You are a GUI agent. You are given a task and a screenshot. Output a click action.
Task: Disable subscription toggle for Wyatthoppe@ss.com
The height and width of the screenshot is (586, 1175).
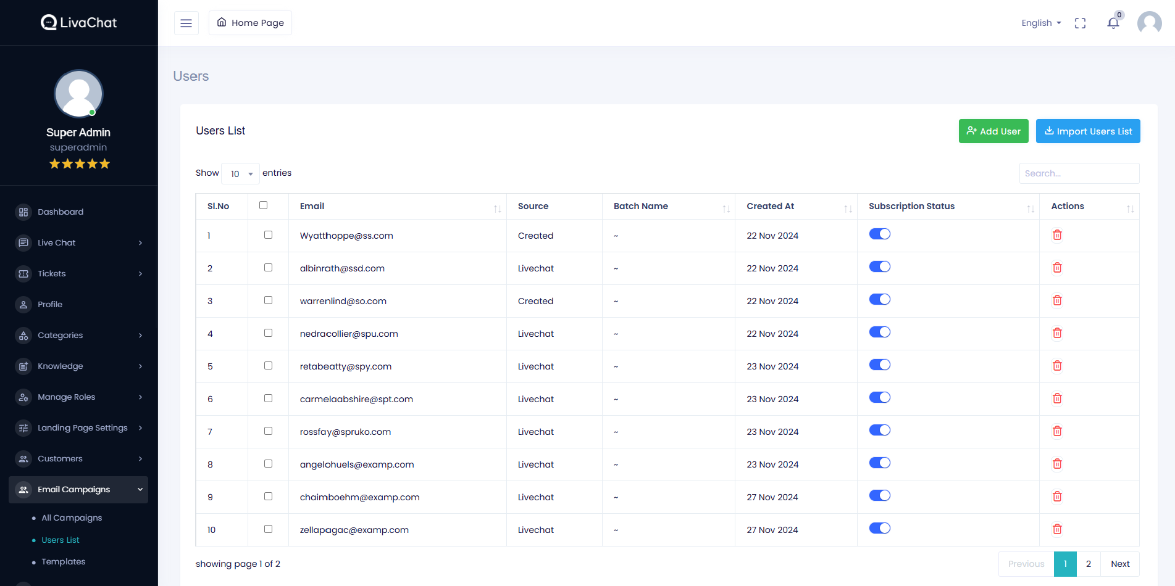[x=879, y=234]
